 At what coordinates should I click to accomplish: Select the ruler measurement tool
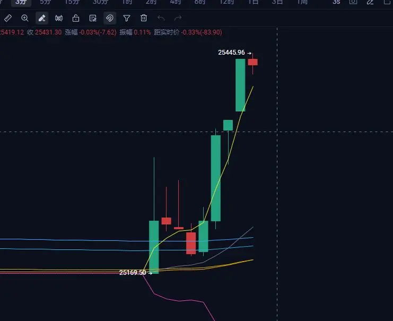pos(8,18)
